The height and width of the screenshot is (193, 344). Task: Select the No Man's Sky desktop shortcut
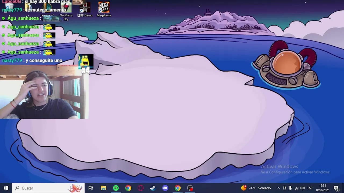click(66, 11)
